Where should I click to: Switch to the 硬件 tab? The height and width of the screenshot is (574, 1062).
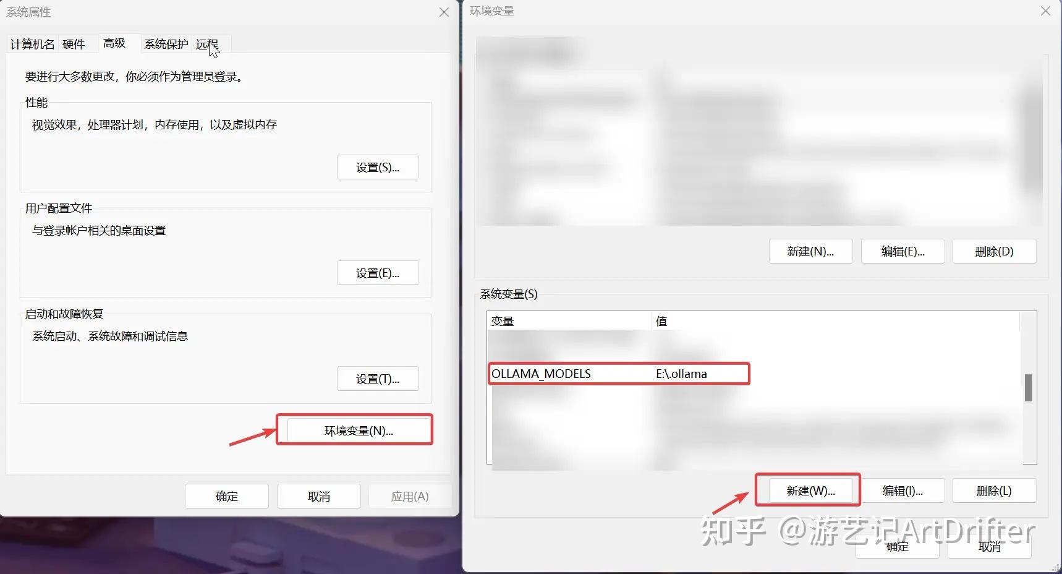pos(73,44)
